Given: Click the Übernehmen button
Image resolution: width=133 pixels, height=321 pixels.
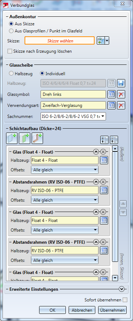Looking at the screenshot, I should tap(112, 310).
